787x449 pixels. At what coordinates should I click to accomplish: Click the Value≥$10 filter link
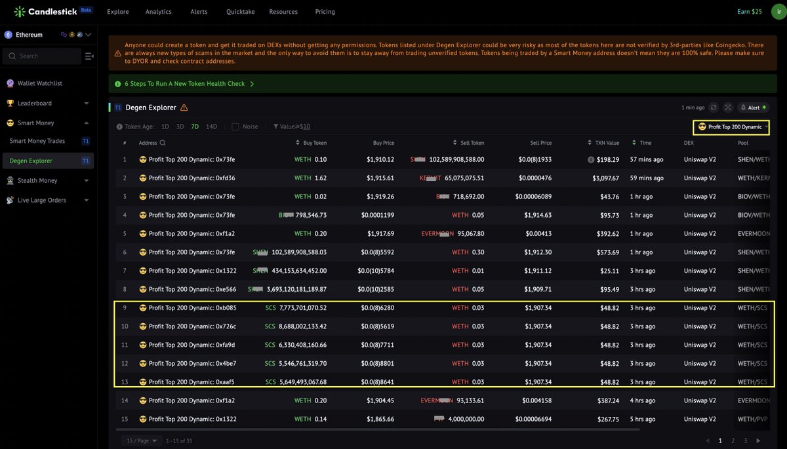click(x=295, y=127)
